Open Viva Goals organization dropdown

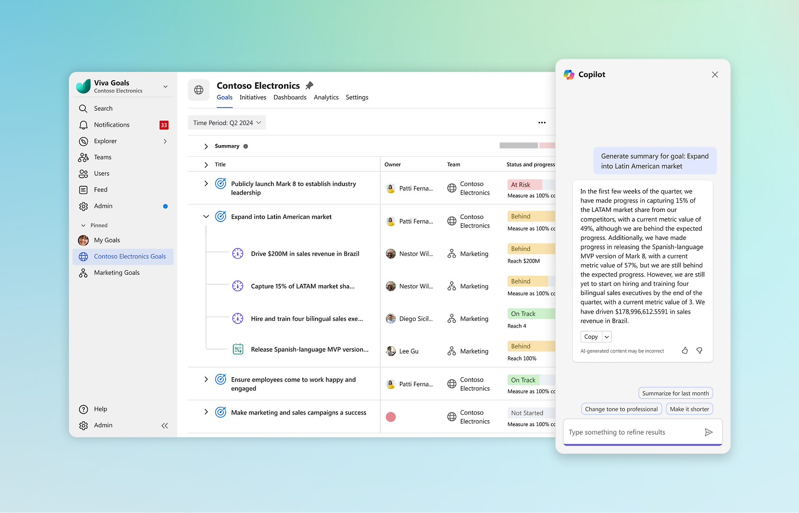[x=165, y=87]
